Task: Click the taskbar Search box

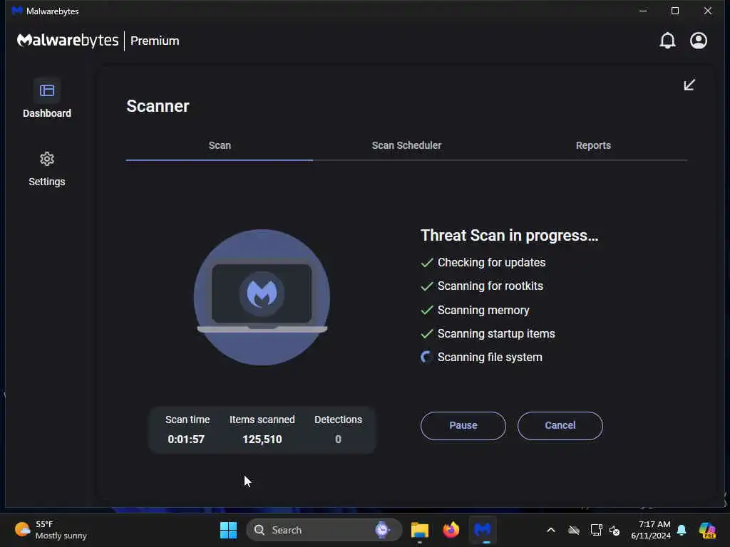Action: point(324,530)
